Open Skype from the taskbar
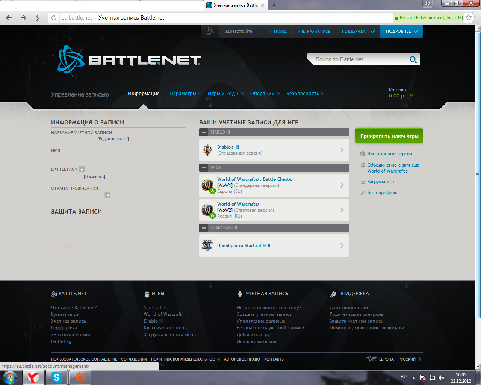 [x=57, y=377]
